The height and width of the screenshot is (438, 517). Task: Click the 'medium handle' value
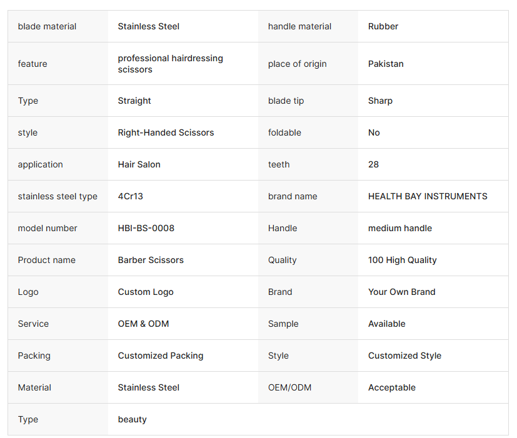(399, 228)
